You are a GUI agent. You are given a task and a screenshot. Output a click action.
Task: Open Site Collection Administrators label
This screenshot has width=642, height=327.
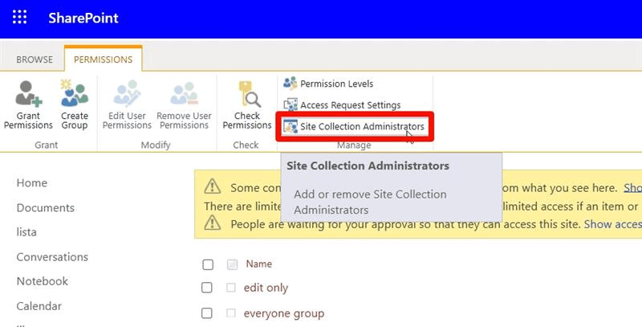362,126
